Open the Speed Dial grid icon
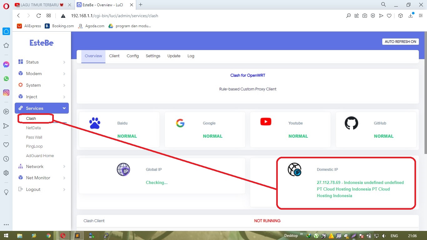Image resolution: width=427 pixels, height=240 pixels. click(x=48, y=16)
